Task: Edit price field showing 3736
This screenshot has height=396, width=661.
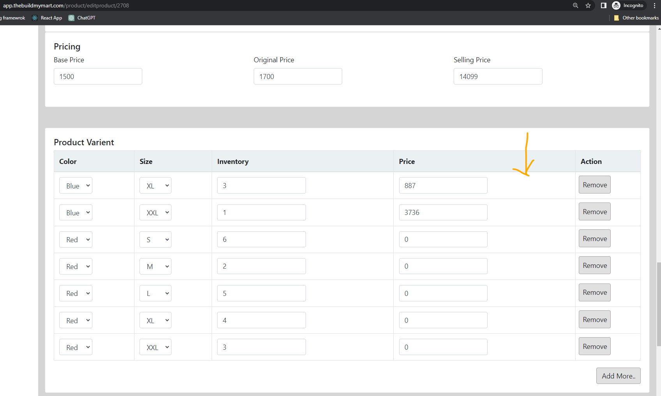Action: (443, 212)
